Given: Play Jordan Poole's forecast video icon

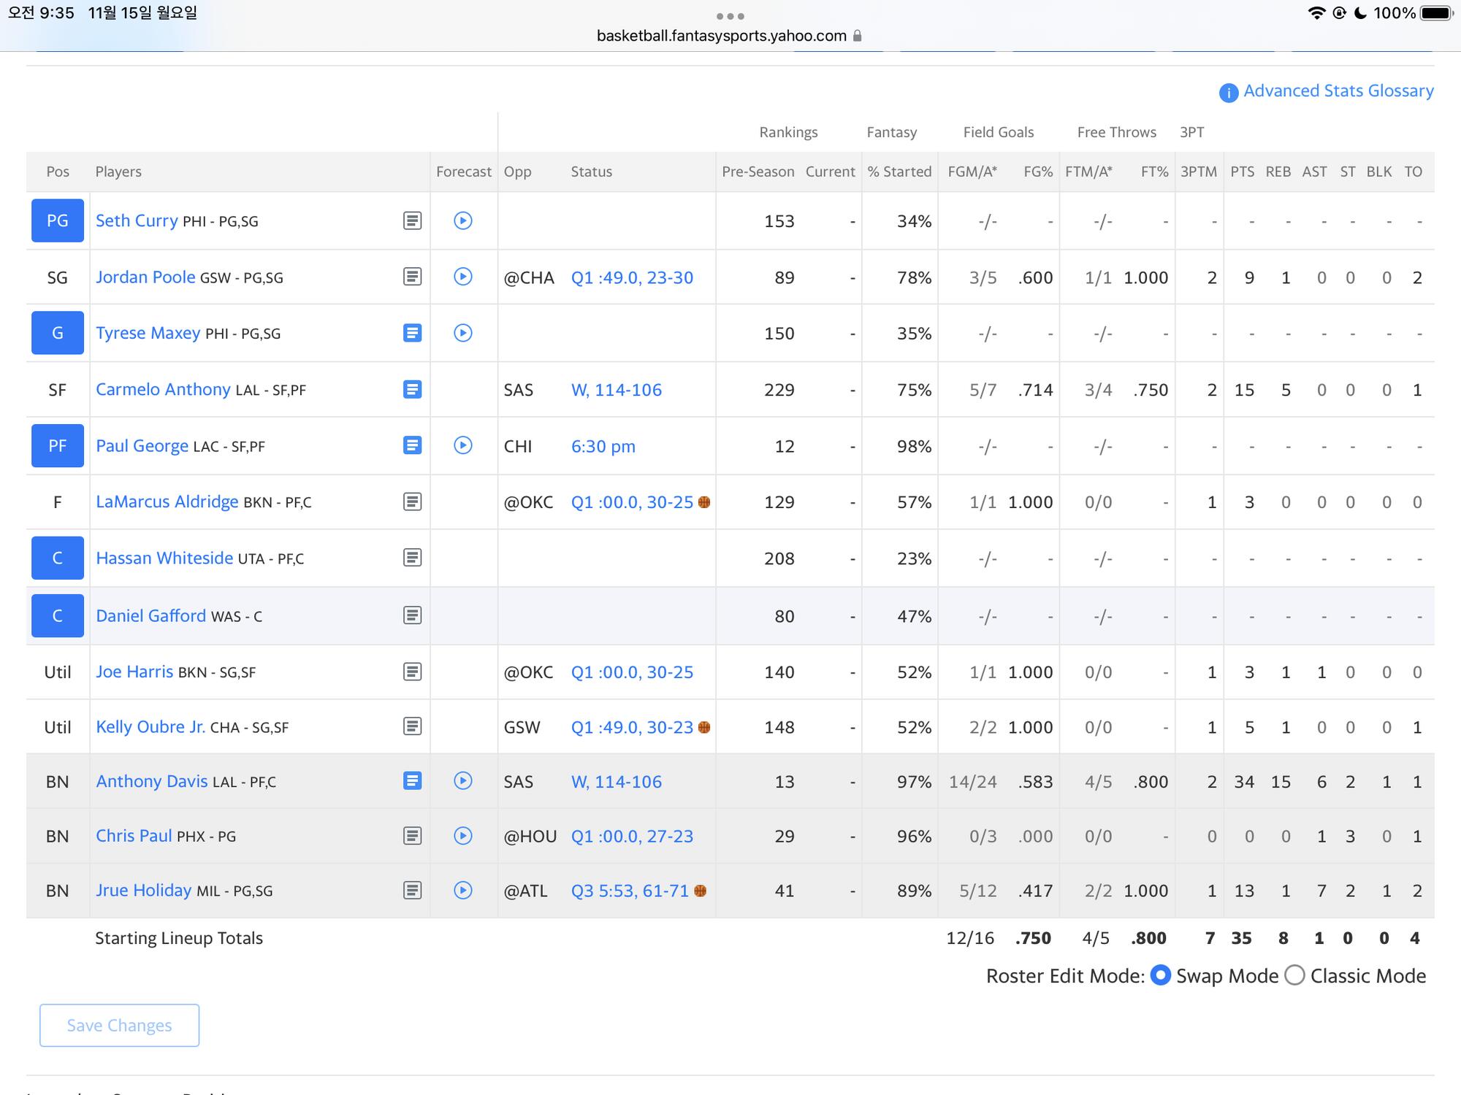Looking at the screenshot, I should pyautogui.click(x=462, y=277).
